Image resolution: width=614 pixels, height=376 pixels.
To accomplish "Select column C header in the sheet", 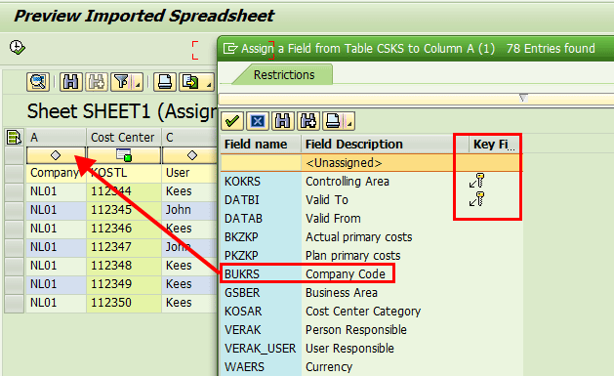I will (x=190, y=137).
